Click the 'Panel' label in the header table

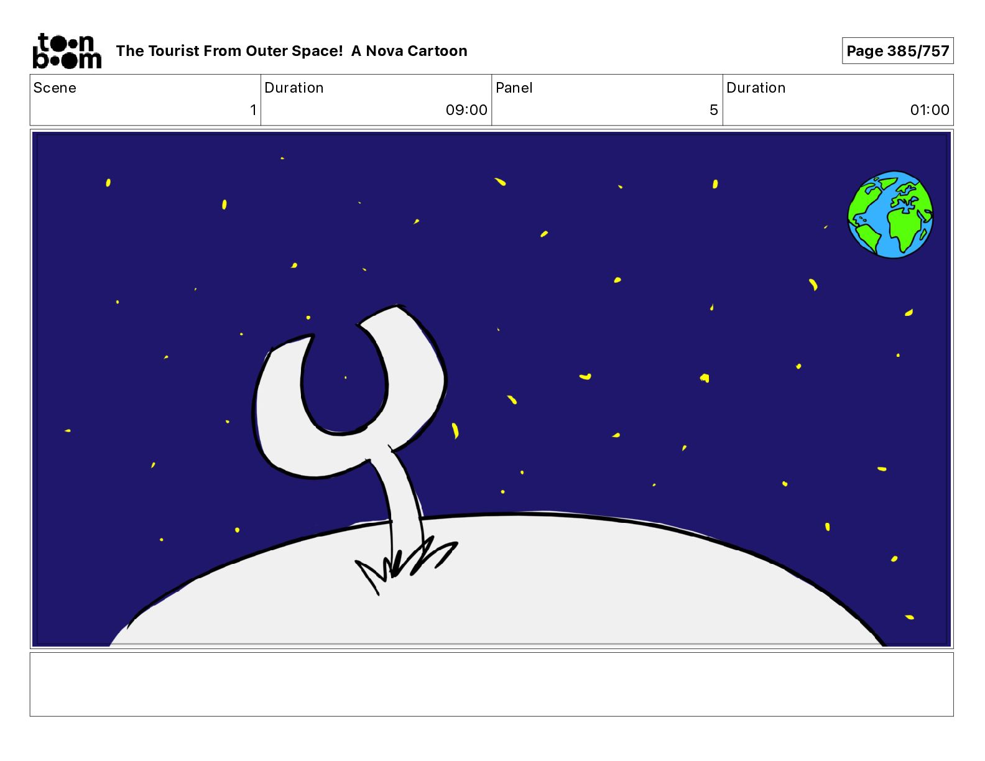514,88
